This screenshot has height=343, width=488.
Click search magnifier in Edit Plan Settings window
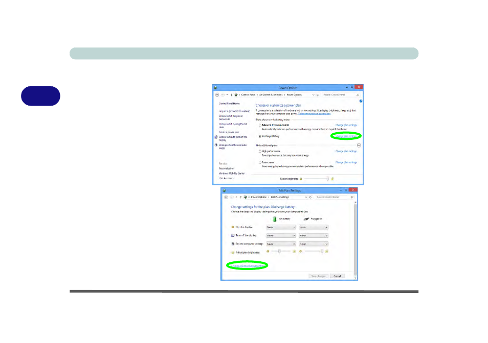tap(352, 198)
